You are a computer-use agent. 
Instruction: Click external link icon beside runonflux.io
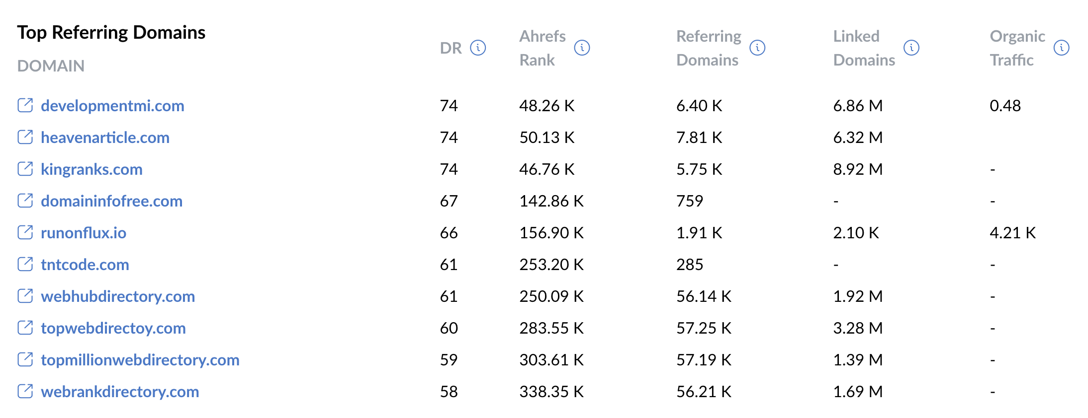coord(25,233)
